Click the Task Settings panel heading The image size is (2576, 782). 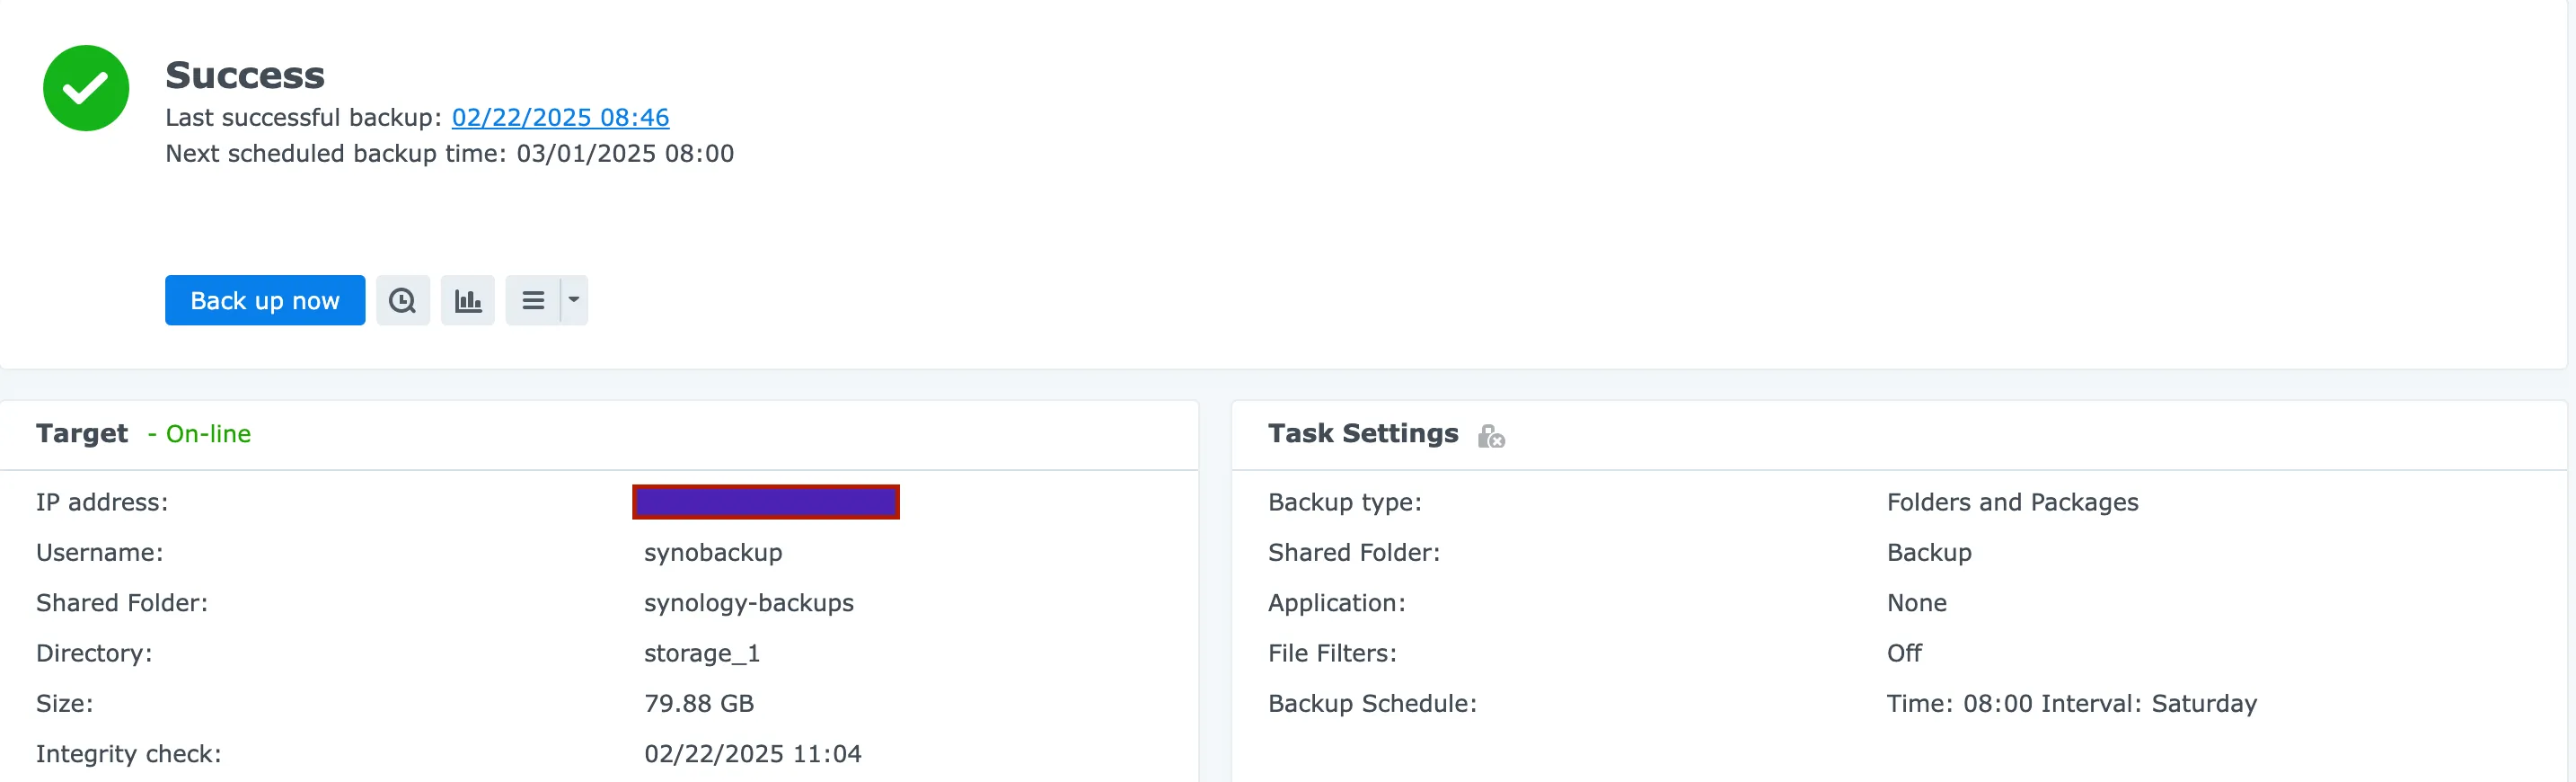(x=1362, y=433)
